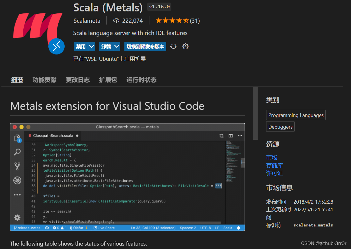Open the 扩展包 tab

tap(108, 80)
